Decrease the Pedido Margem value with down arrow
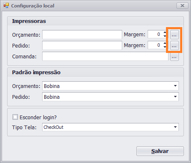 (165, 47)
